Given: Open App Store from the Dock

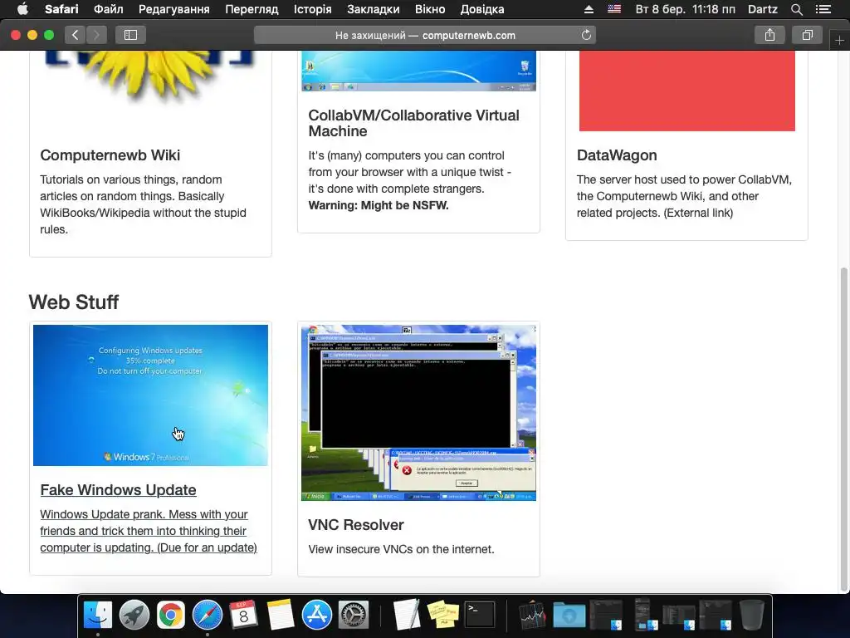Looking at the screenshot, I should pyautogui.click(x=316, y=616).
